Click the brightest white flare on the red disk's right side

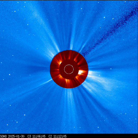80,72
